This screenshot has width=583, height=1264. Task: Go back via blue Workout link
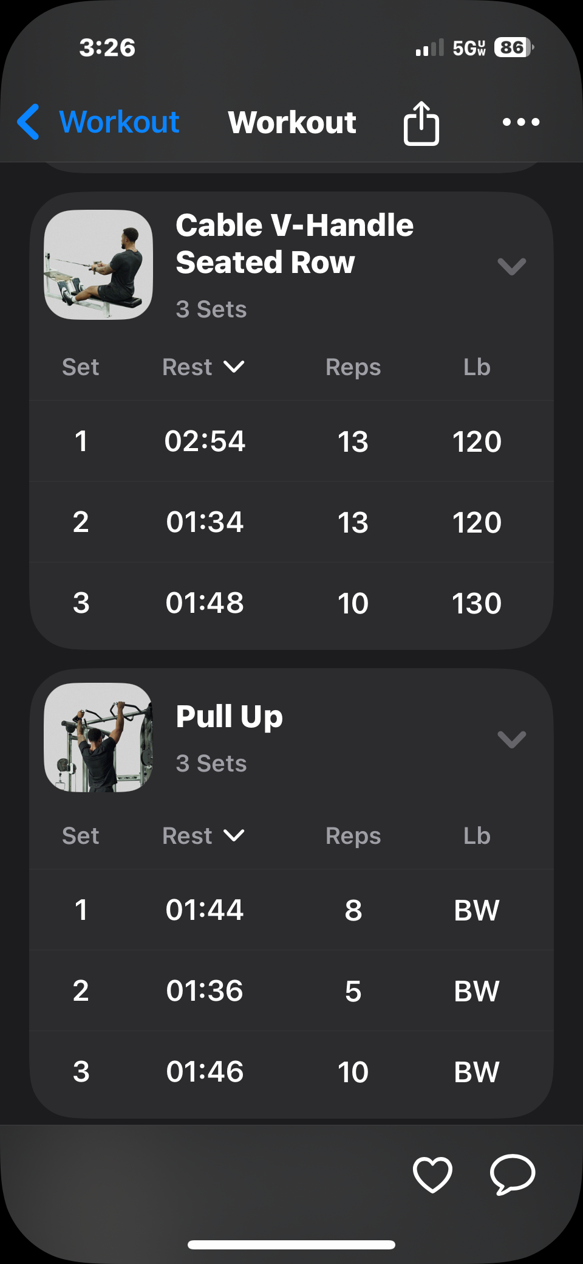pos(119,122)
